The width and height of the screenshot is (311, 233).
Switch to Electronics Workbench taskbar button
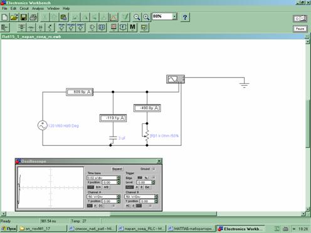(240, 229)
